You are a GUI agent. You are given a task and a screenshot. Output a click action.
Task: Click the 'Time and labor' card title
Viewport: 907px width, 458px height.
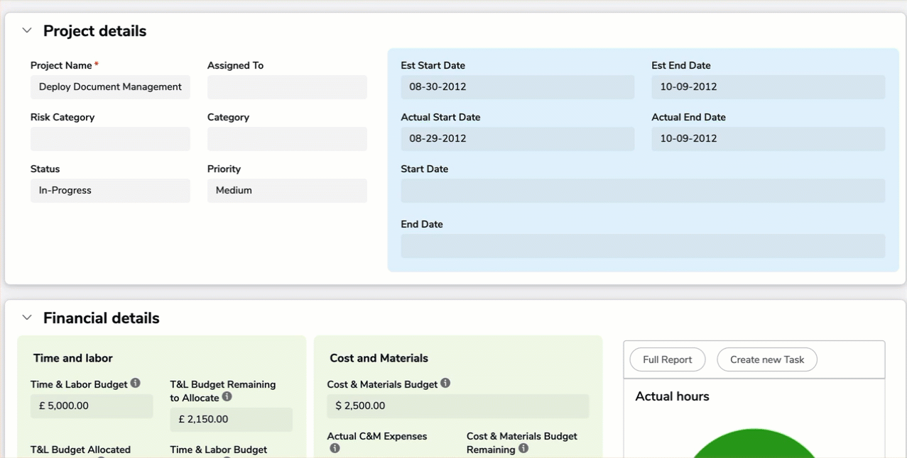(73, 358)
